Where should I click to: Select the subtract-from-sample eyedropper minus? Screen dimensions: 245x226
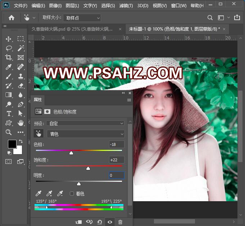pyautogui.click(x=60, y=194)
